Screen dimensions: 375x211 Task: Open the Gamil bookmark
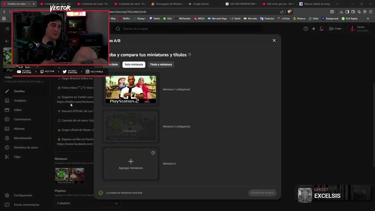pos(235,18)
